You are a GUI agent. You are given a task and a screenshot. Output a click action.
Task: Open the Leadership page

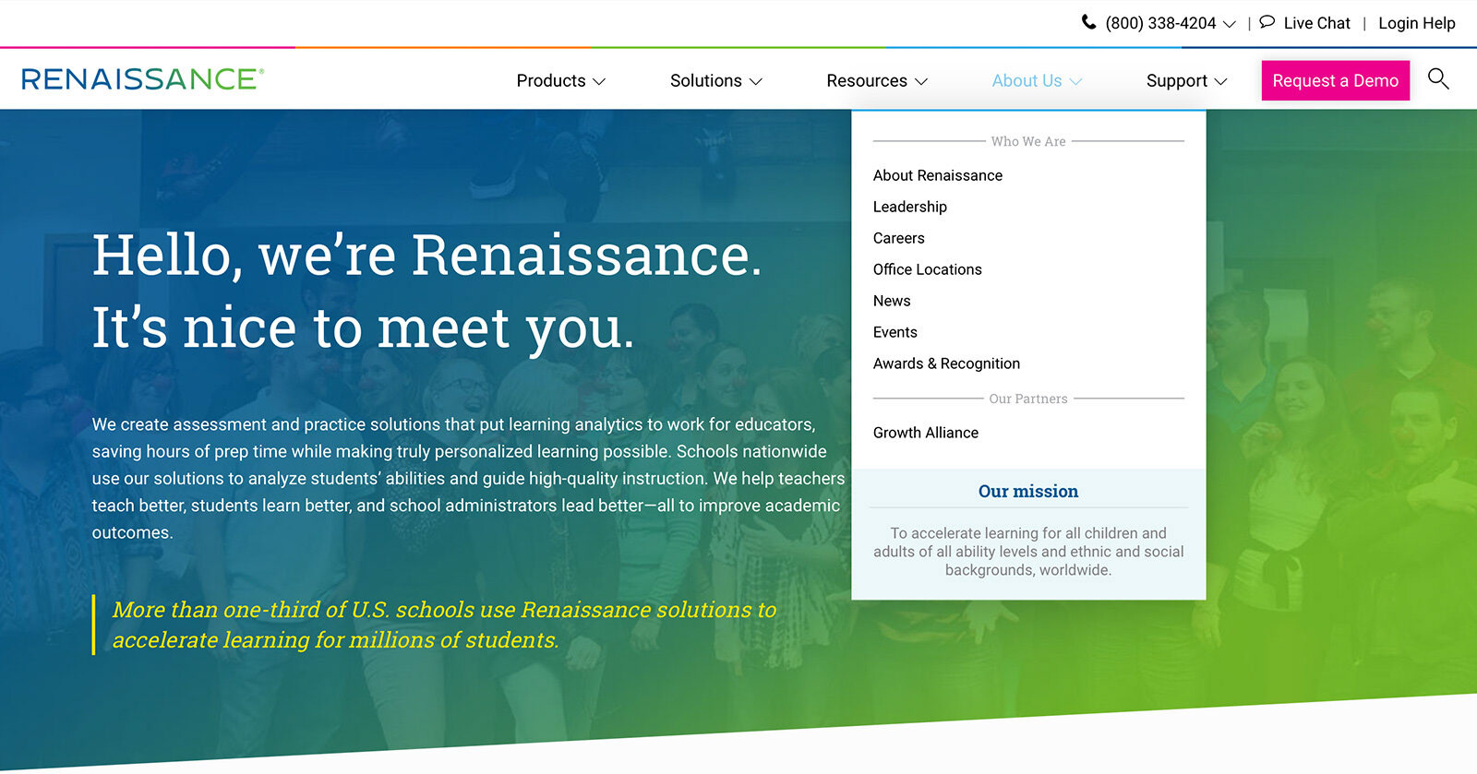pos(910,207)
